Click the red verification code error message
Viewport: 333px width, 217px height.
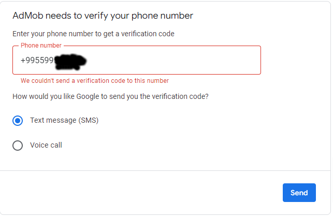pyautogui.click(x=95, y=81)
